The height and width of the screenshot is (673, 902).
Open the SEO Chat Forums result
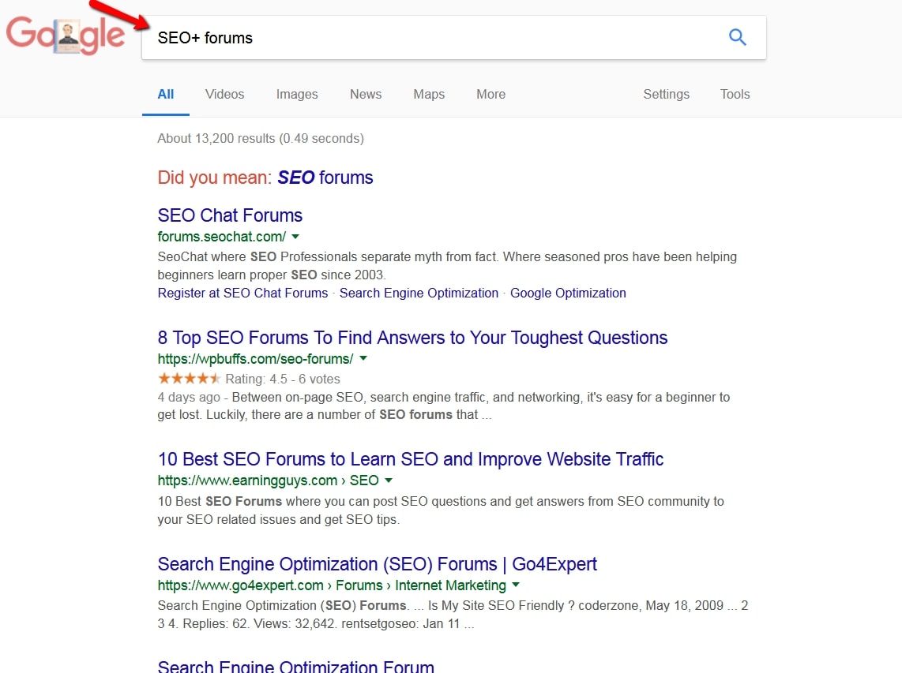[230, 215]
